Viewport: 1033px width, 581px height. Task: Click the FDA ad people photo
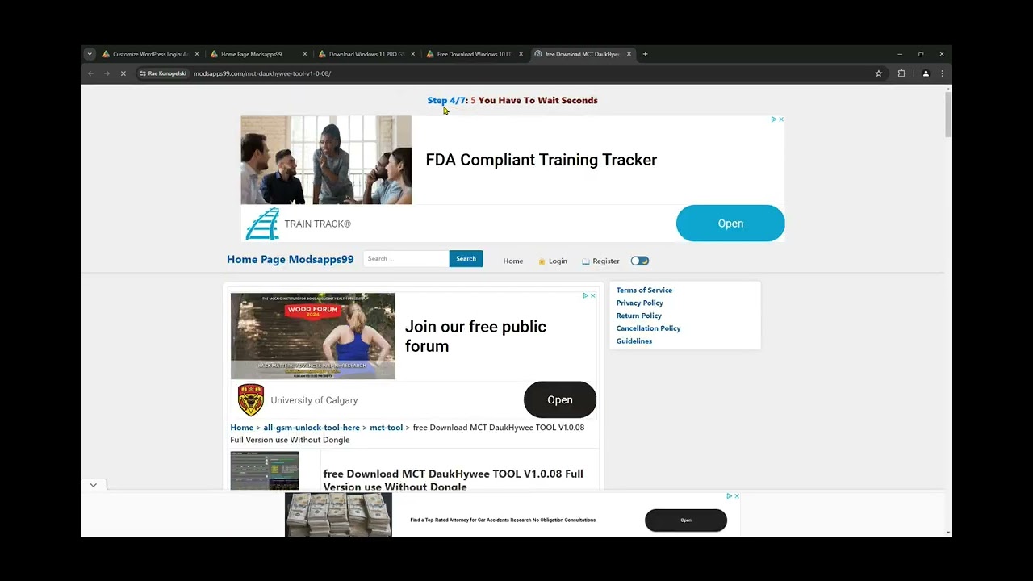326,160
